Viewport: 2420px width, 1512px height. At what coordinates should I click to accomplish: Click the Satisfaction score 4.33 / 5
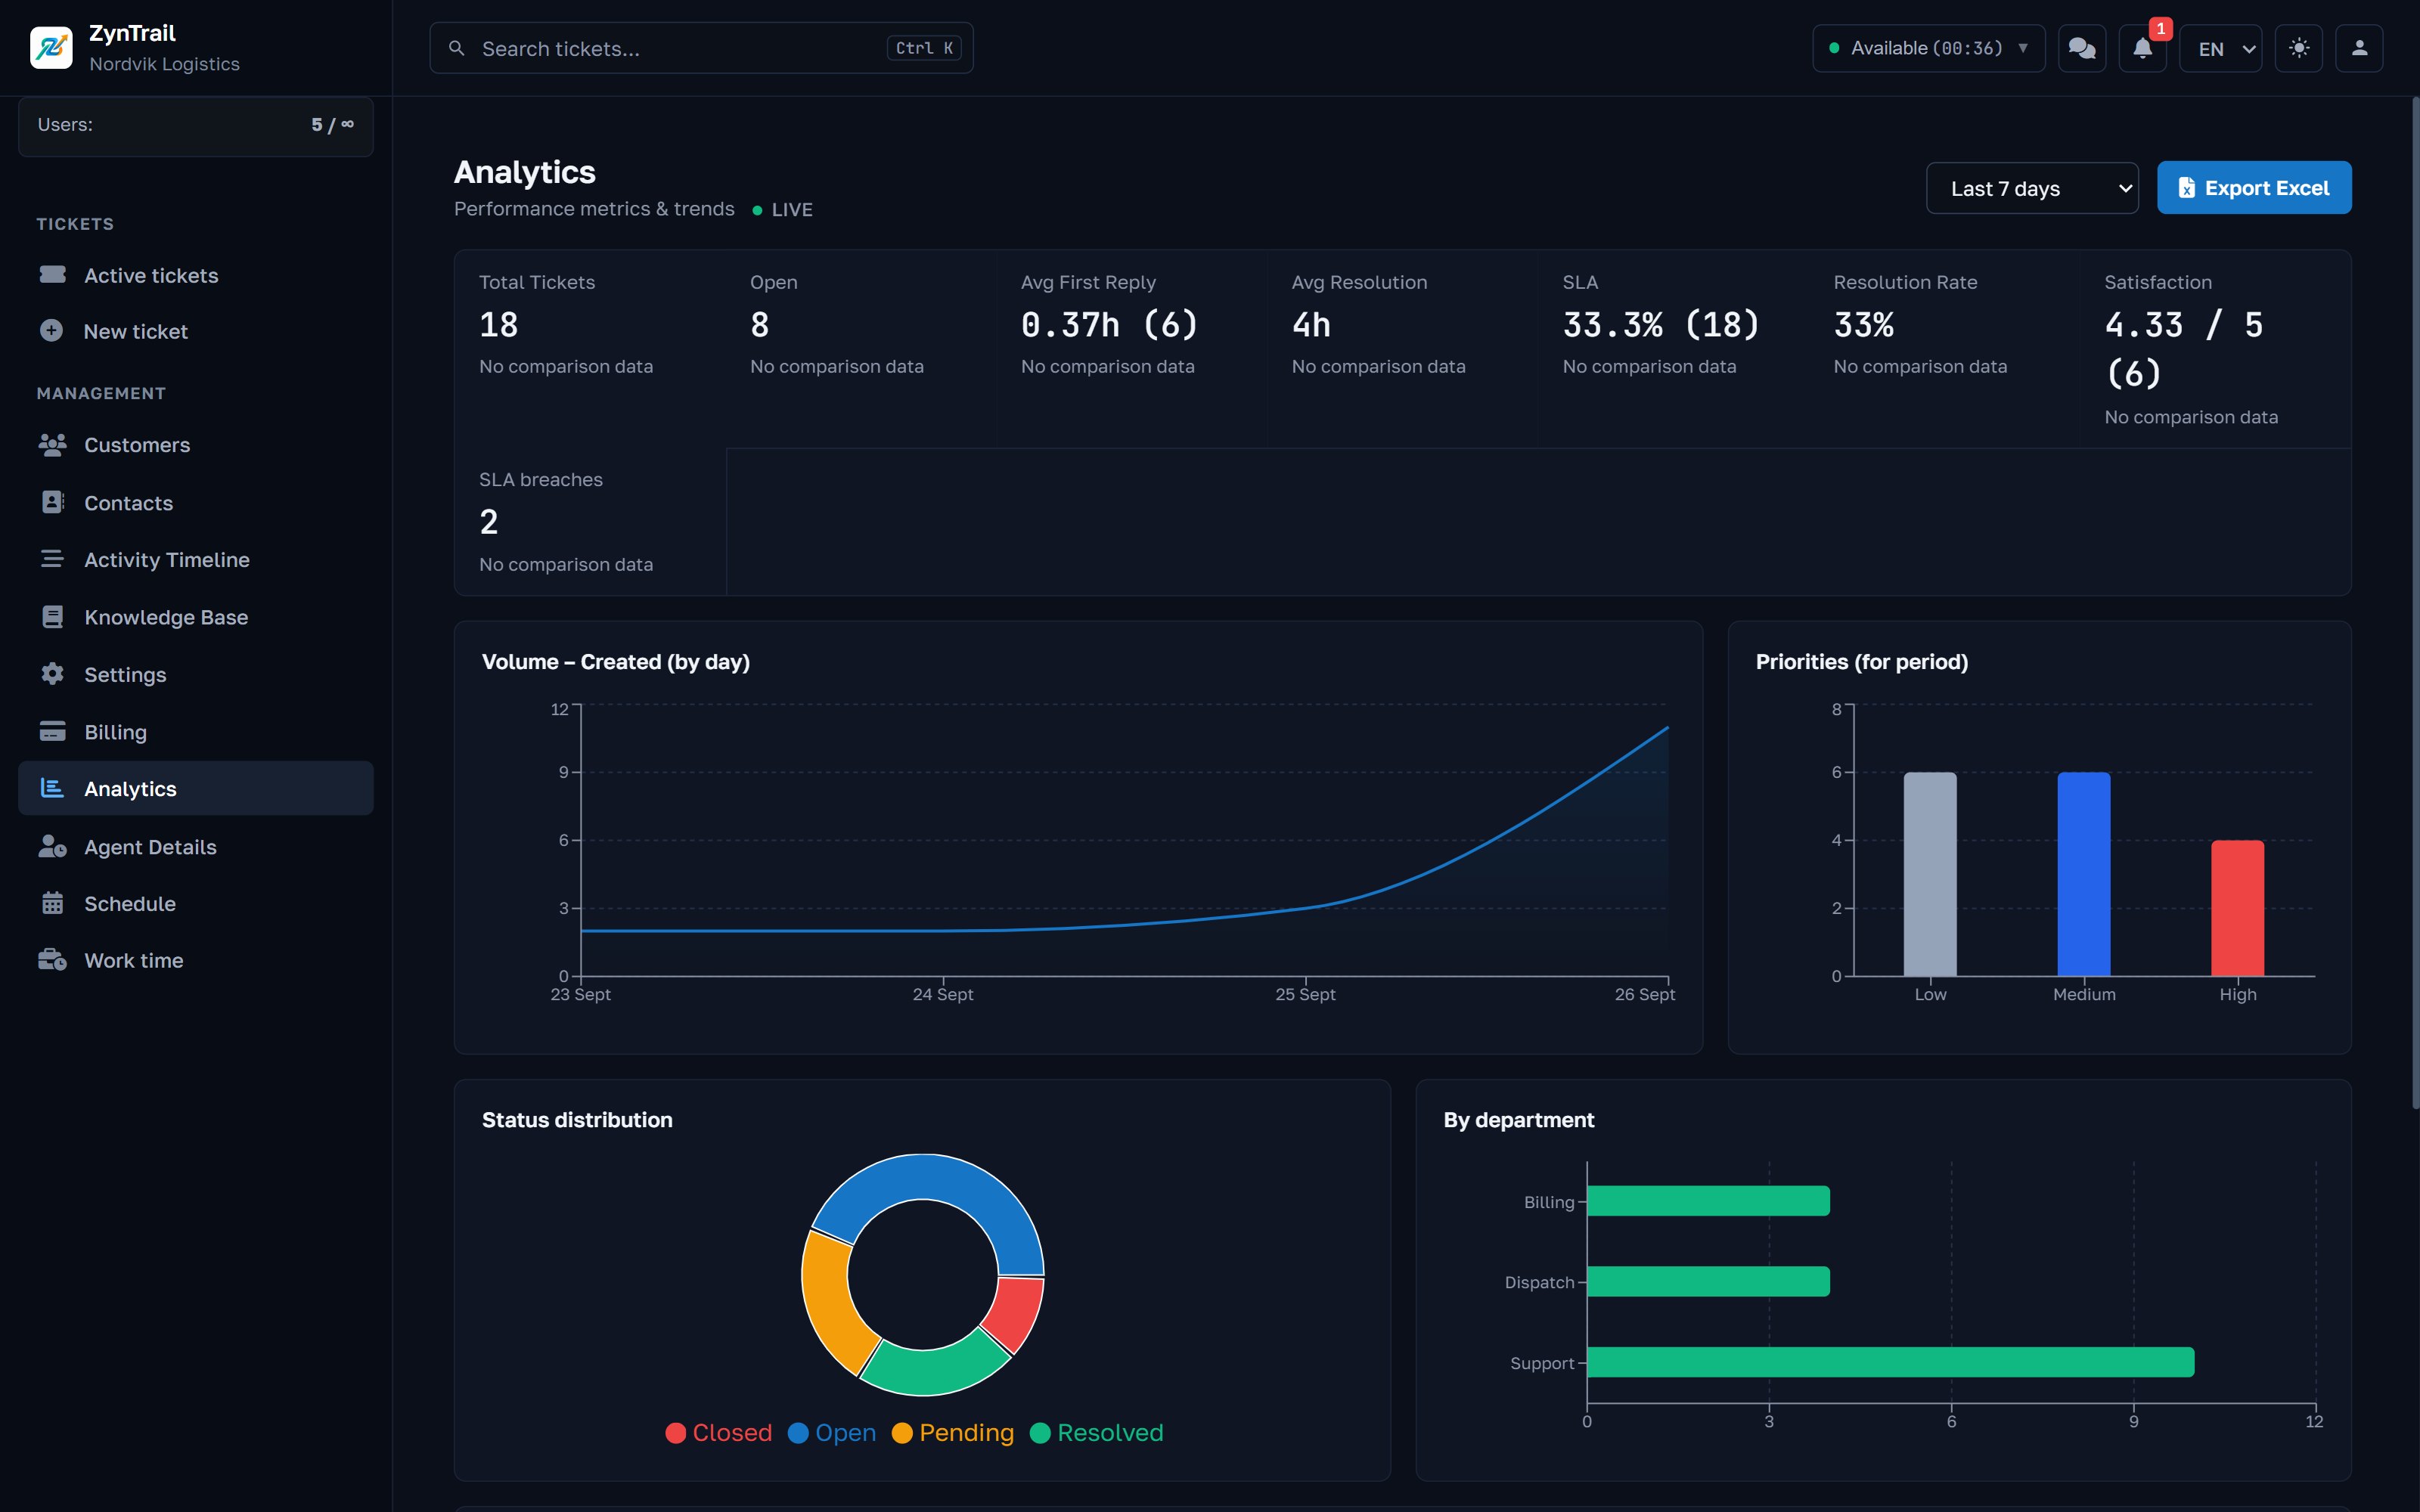point(2184,349)
